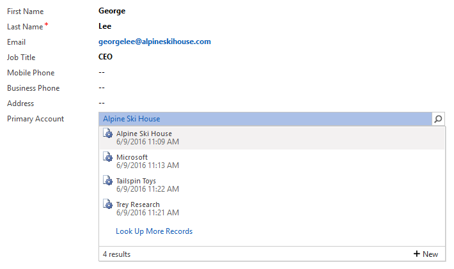This screenshot has height=269, width=454.
Task: Click the Mobile Phone label
Action: [x=31, y=73]
